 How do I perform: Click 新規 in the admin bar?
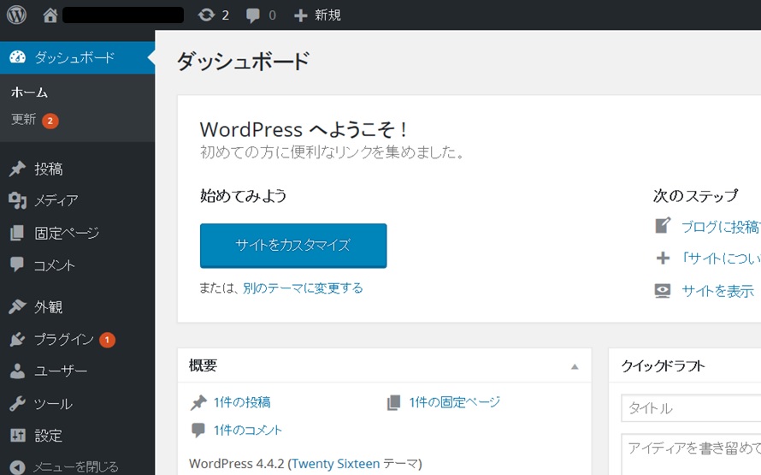click(327, 15)
